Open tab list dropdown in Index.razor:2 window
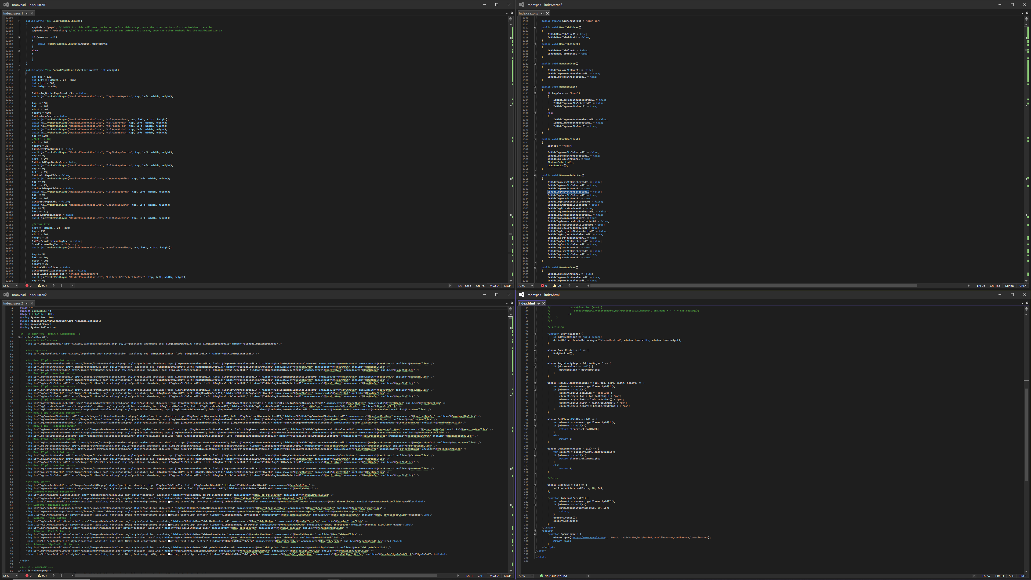The width and height of the screenshot is (1031, 580). tap(507, 303)
